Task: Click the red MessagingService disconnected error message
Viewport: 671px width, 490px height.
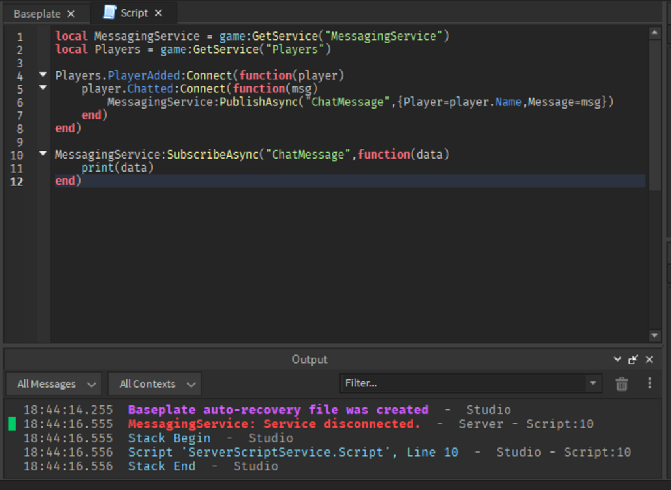Action: point(274,424)
